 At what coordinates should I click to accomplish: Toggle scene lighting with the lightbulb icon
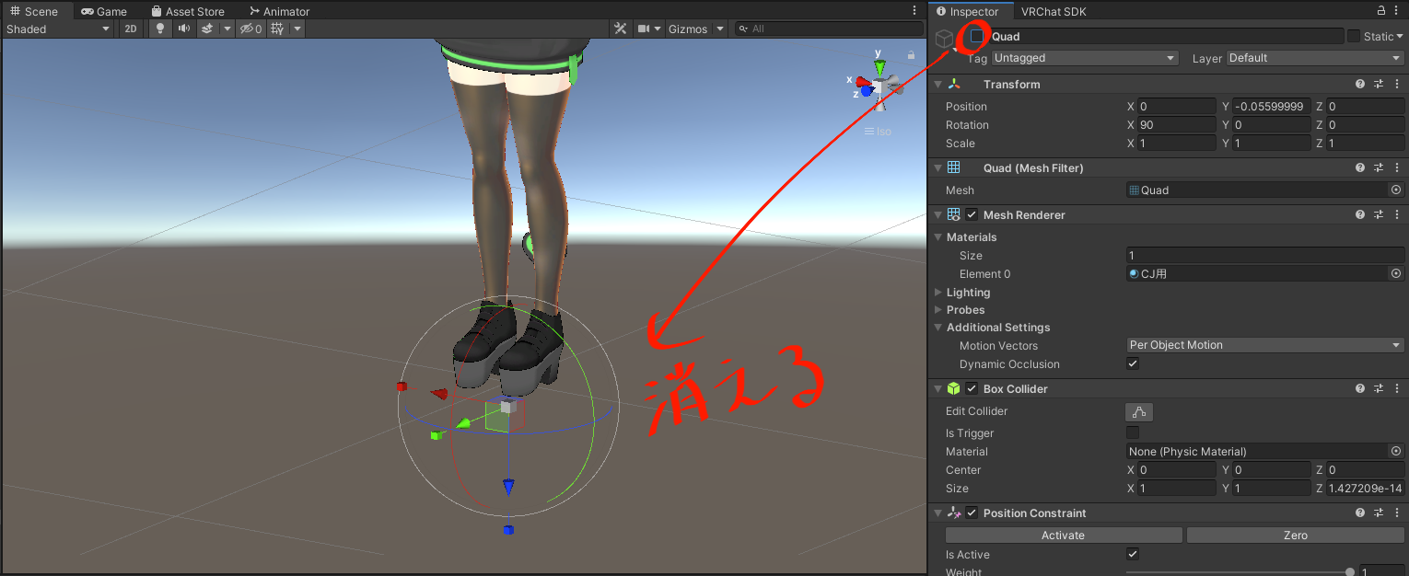160,29
